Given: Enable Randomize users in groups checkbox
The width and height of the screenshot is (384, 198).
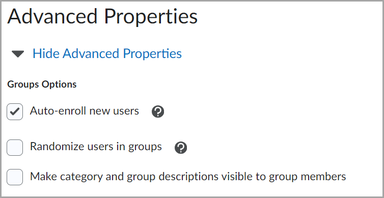Looking at the screenshot, I should coord(15,148).
